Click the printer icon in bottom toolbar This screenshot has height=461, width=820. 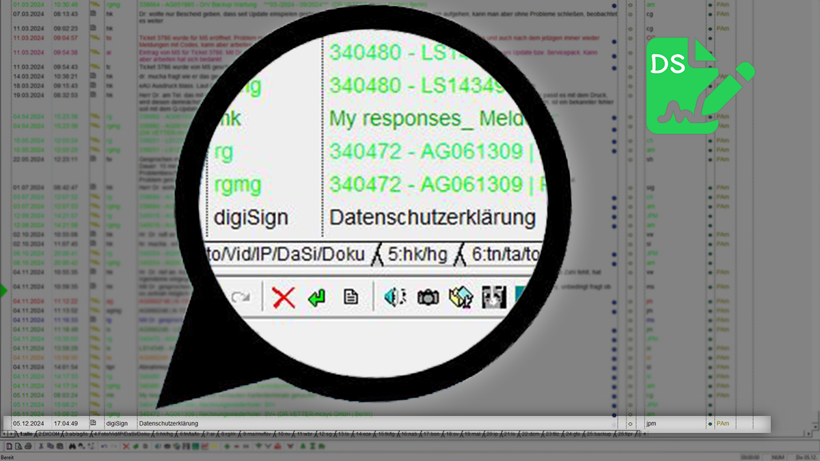point(27,447)
